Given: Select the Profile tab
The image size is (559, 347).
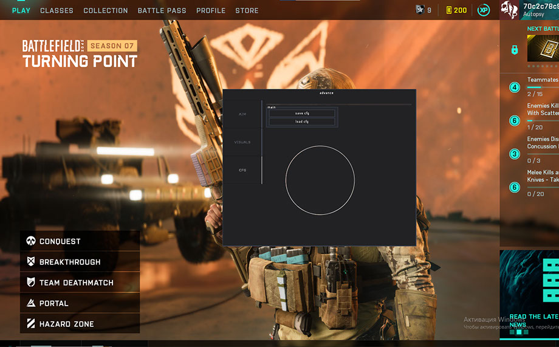Looking at the screenshot, I should 211,10.
